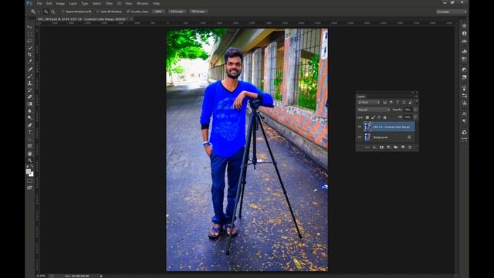Image resolution: width=494 pixels, height=278 pixels.
Task: Open the Info panel icon in right dock
Action: coord(465,33)
